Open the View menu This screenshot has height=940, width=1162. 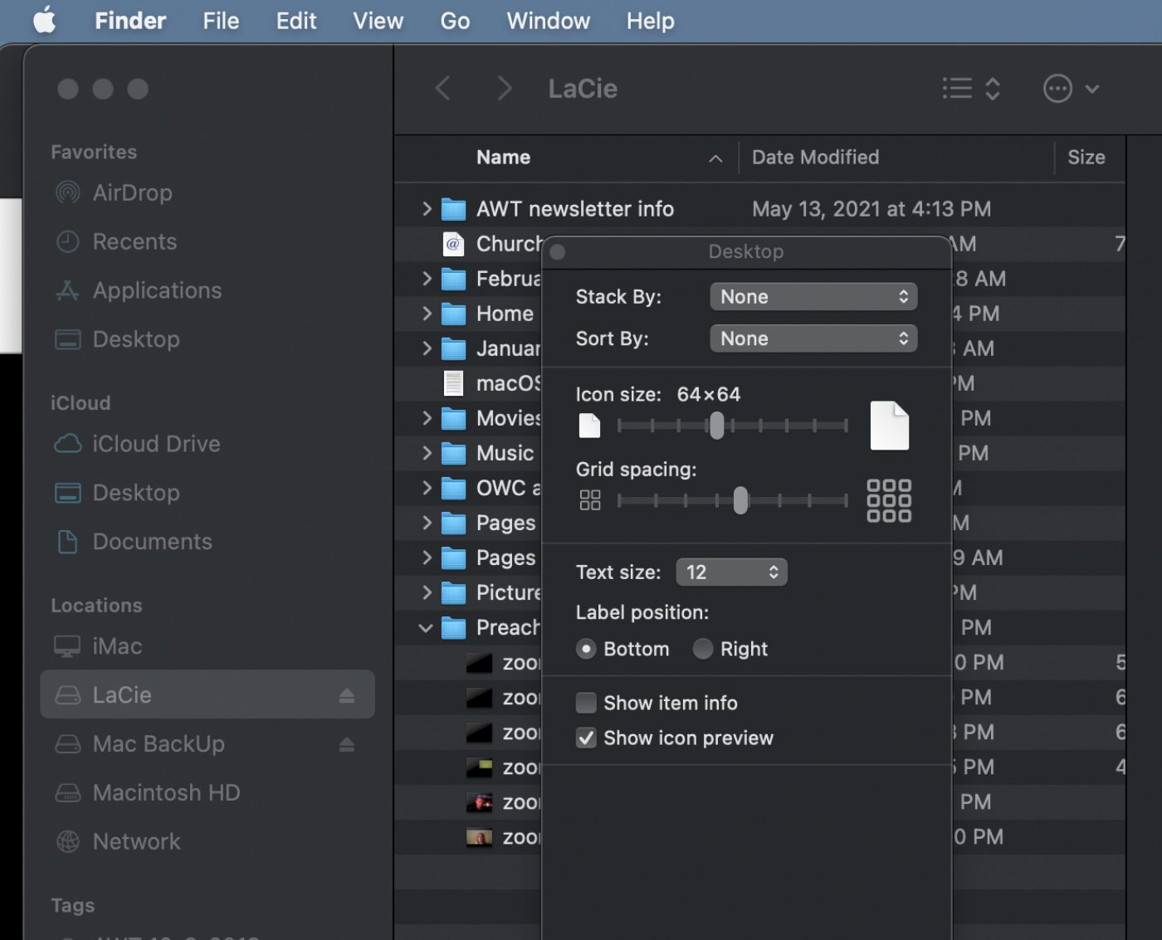coord(378,21)
